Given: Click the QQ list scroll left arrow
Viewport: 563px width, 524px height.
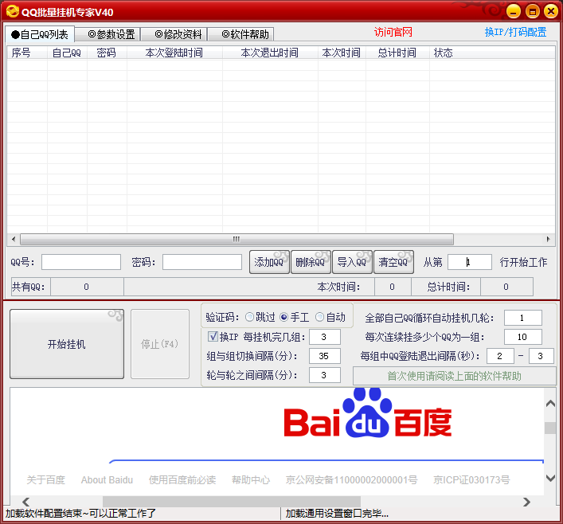Looking at the screenshot, I should (x=14, y=239).
